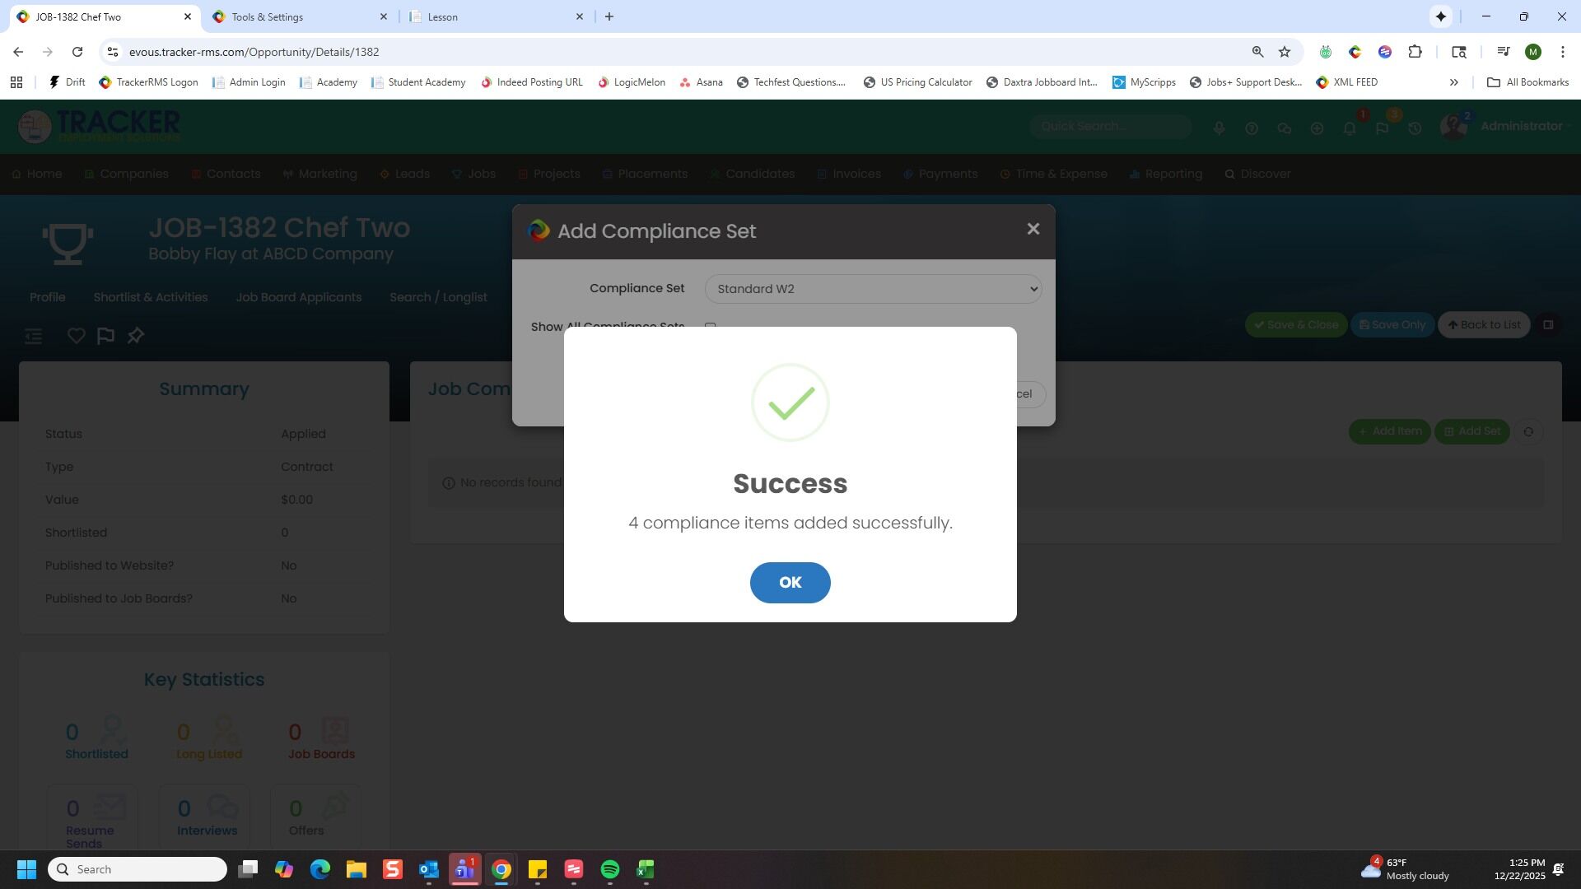This screenshot has height=889, width=1581.
Task: Click the Add Set button
Action: coord(1471,431)
